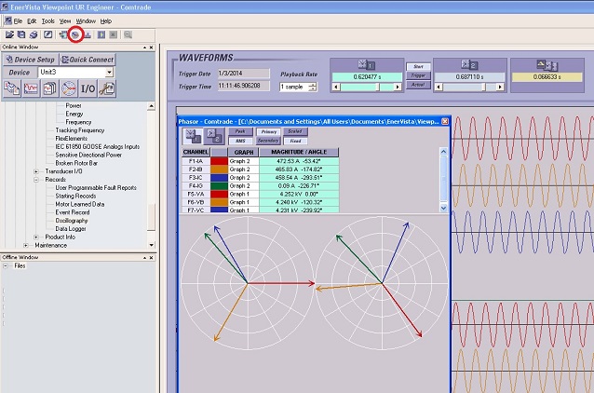Select Primary values option

tap(268, 131)
